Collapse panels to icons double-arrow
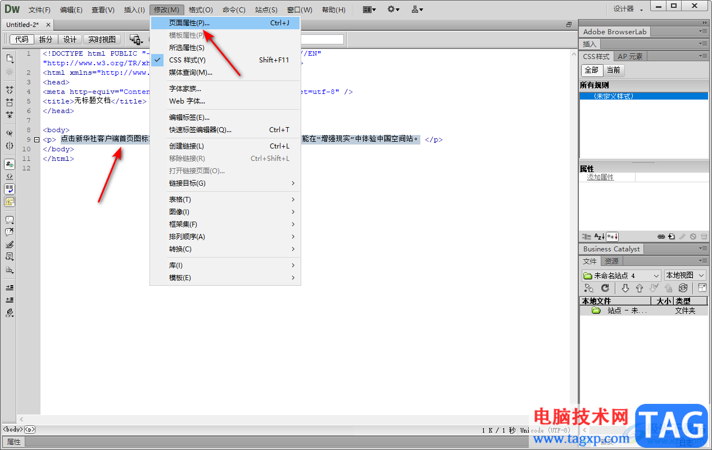 pyautogui.click(x=705, y=22)
